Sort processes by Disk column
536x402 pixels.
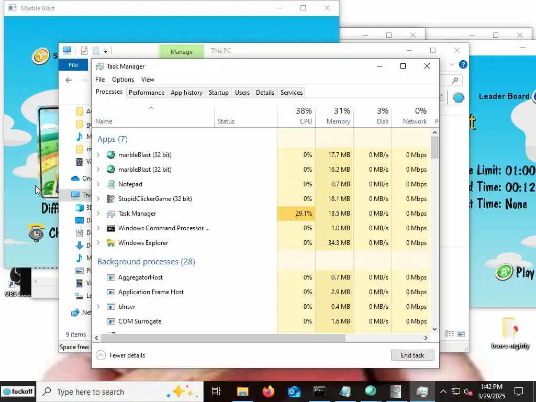click(373, 116)
